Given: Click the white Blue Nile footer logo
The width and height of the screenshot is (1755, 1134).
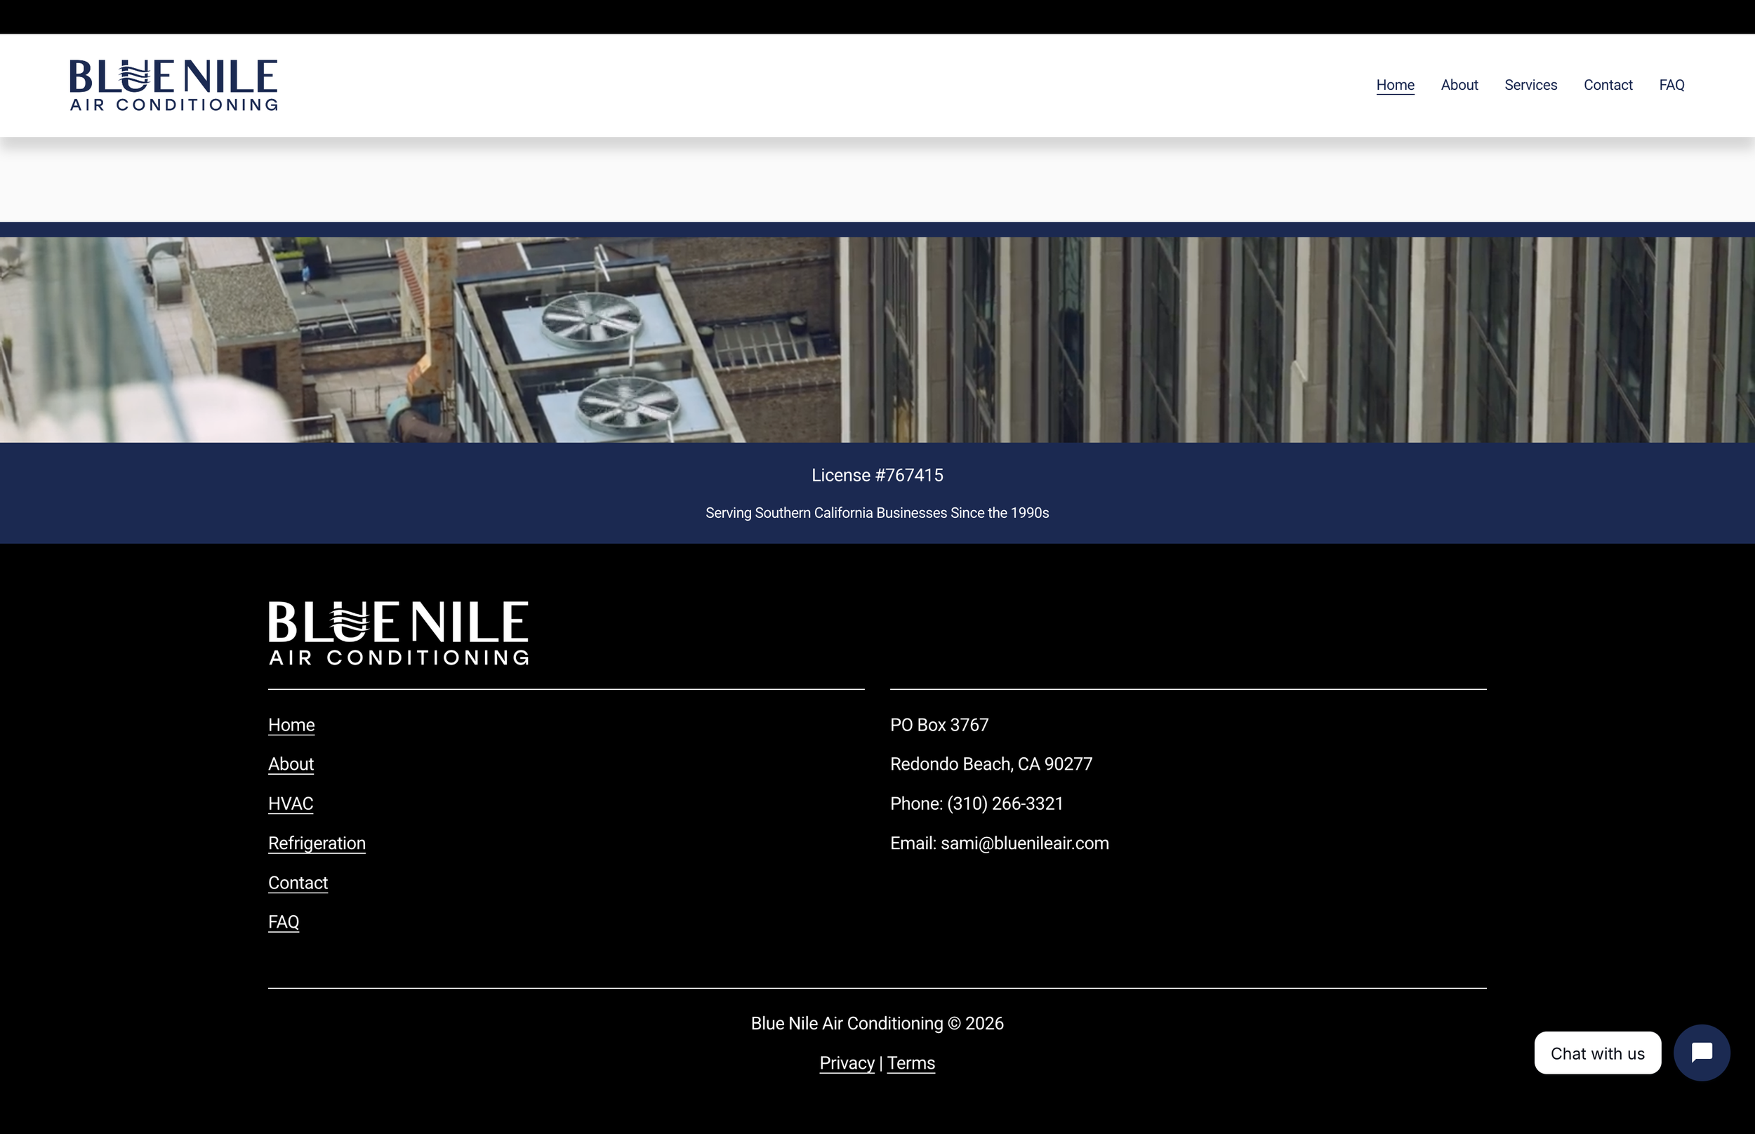Looking at the screenshot, I should pos(399,633).
